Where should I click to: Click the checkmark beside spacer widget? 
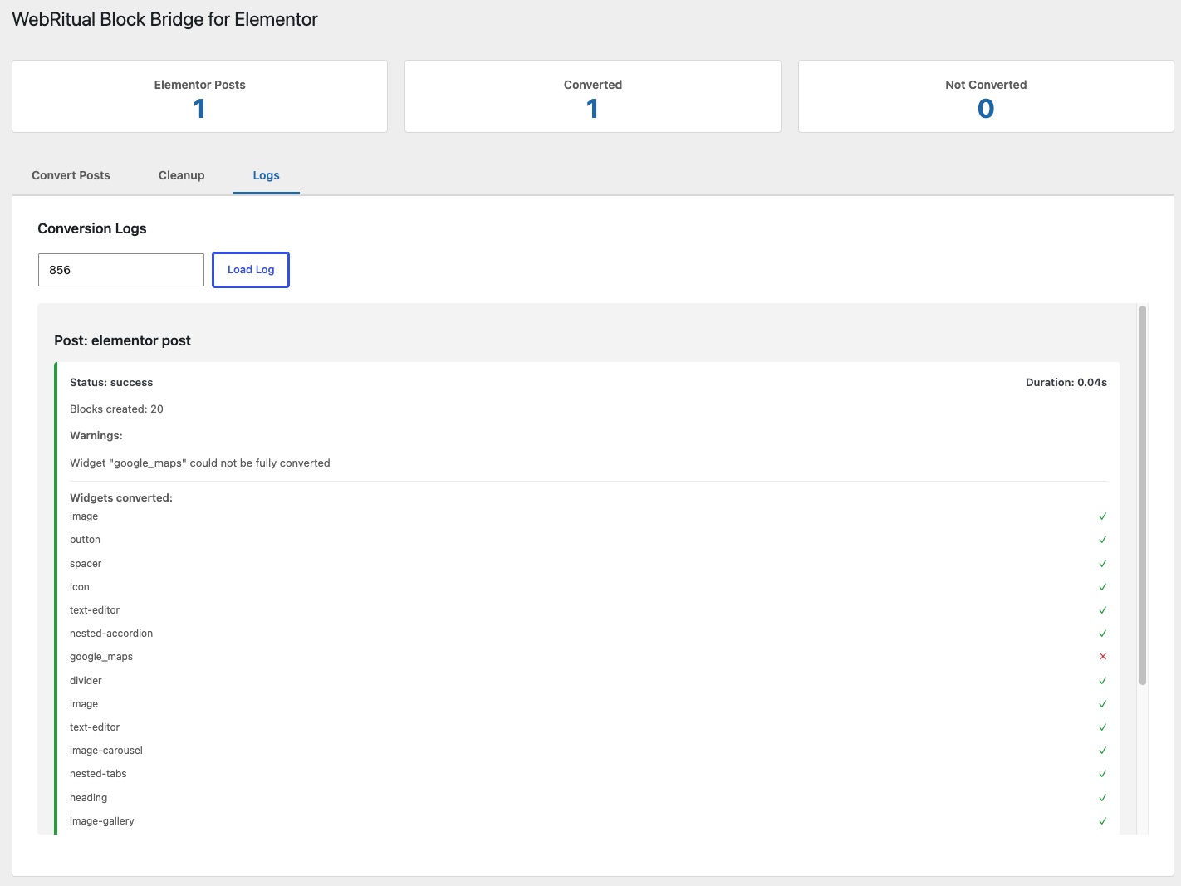(1103, 564)
